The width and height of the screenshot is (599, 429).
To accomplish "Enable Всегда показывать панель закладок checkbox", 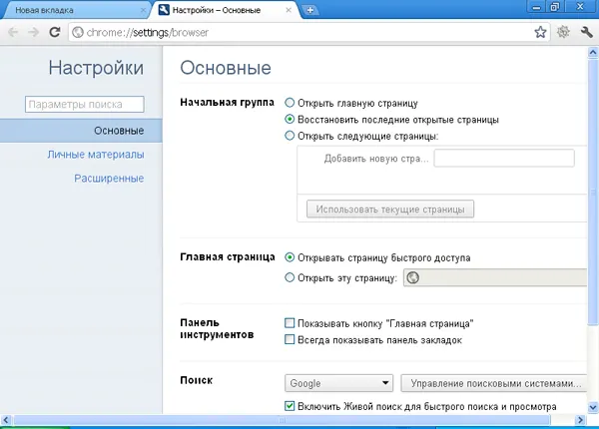I will tap(290, 339).
